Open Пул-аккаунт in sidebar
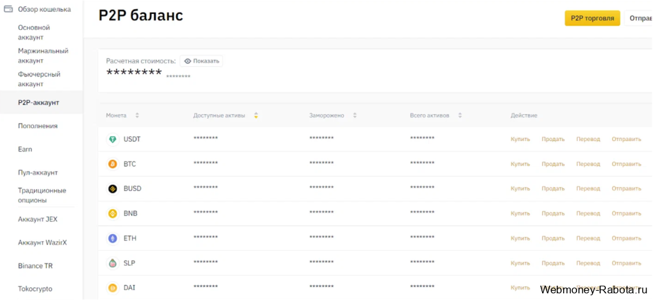The height and width of the screenshot is (301, 653). click(x=38, y=172)
